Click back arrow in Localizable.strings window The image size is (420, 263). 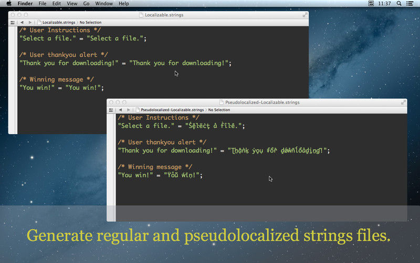22,23
